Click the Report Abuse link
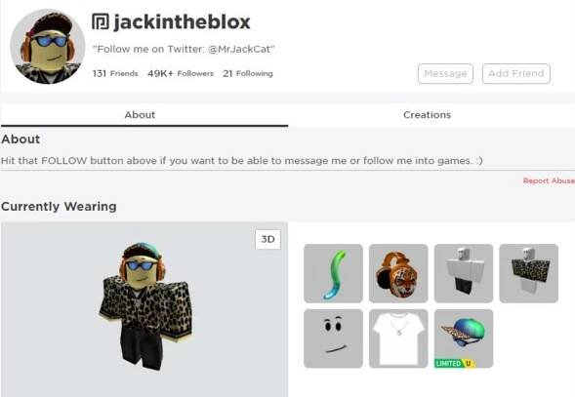The height and width of the screenshot is (397, 575). (549, 180)
